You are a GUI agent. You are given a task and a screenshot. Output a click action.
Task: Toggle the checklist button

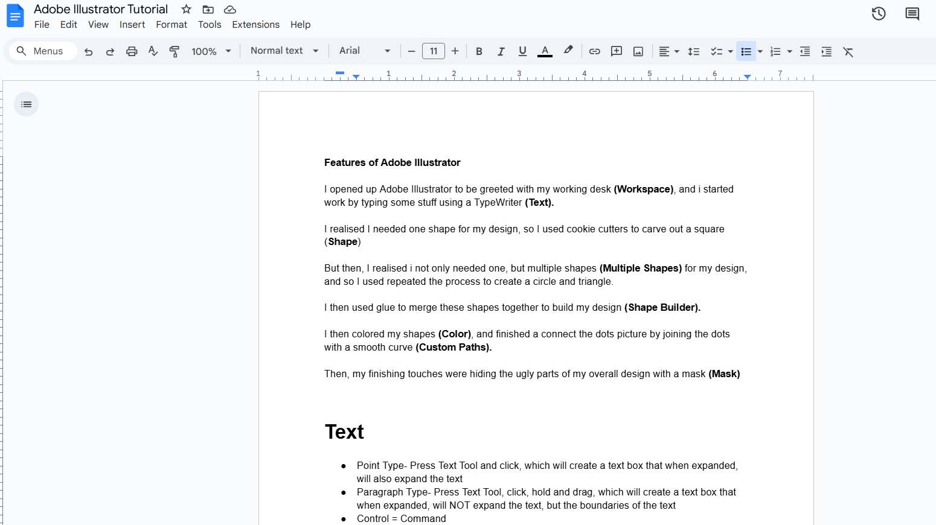pos(717,52)
